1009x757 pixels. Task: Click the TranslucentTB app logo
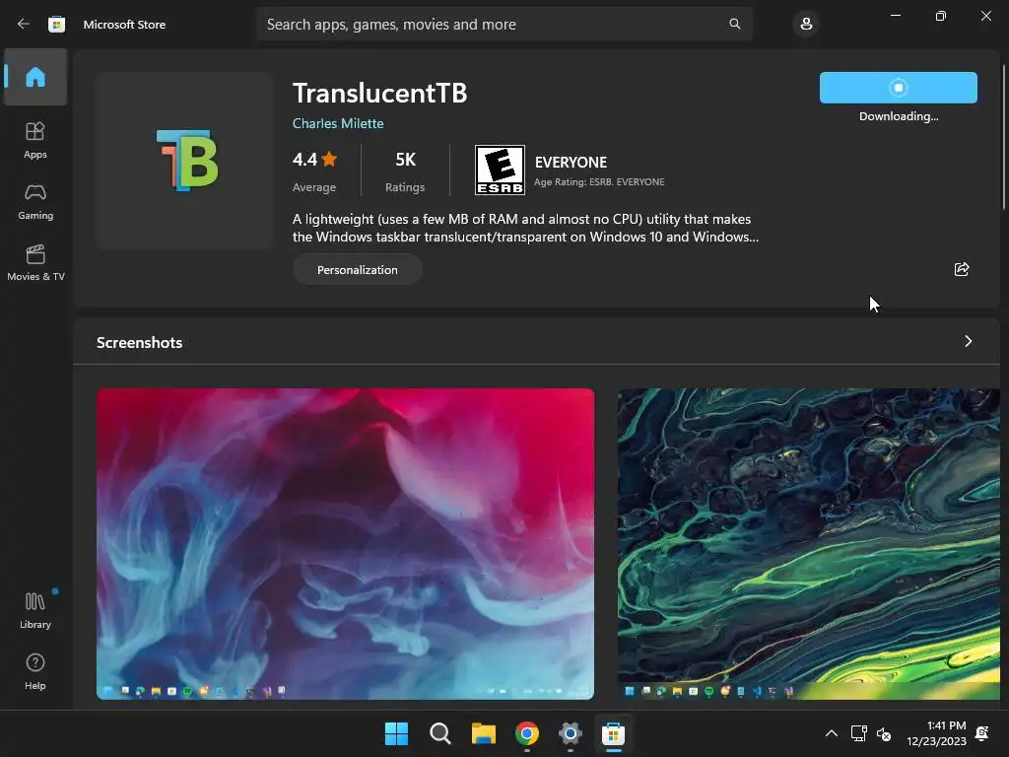pos(185,161)
